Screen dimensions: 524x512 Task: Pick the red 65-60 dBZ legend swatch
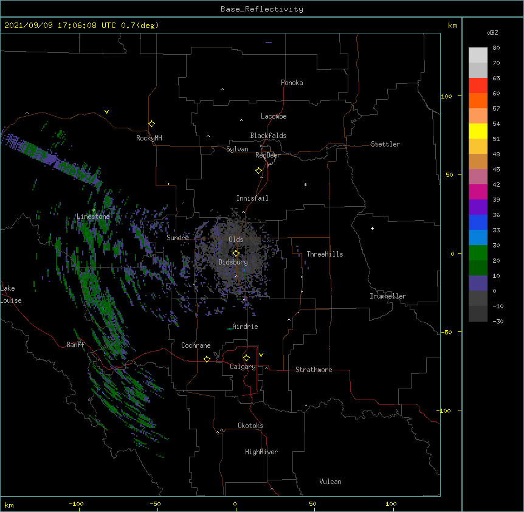point(478,86)
